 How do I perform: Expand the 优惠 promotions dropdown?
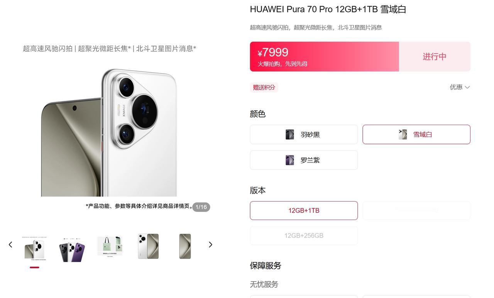click(x=460, y=87)
